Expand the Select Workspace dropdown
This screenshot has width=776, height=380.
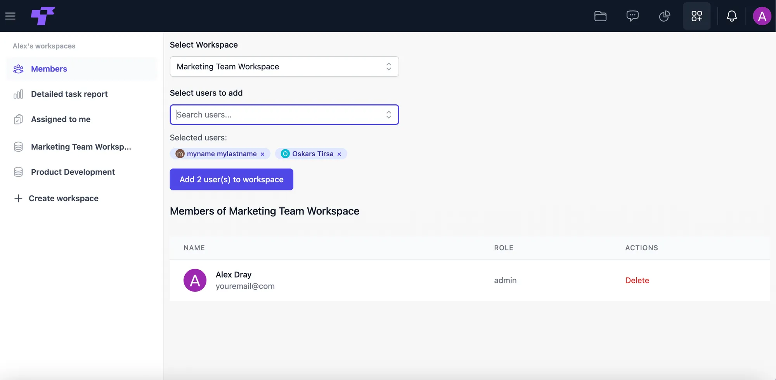coord(284,66)
